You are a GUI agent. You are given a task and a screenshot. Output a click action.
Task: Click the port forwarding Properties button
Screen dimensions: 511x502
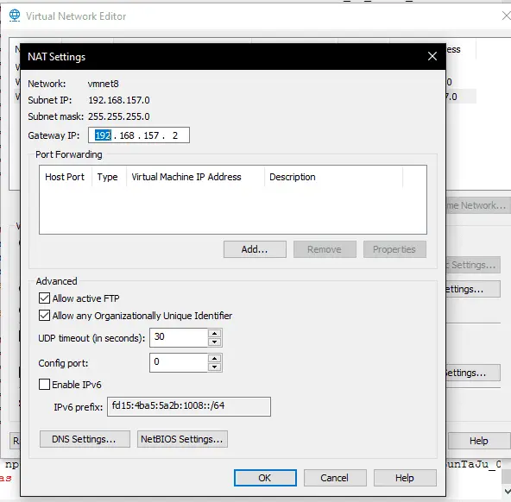(394, 249)
